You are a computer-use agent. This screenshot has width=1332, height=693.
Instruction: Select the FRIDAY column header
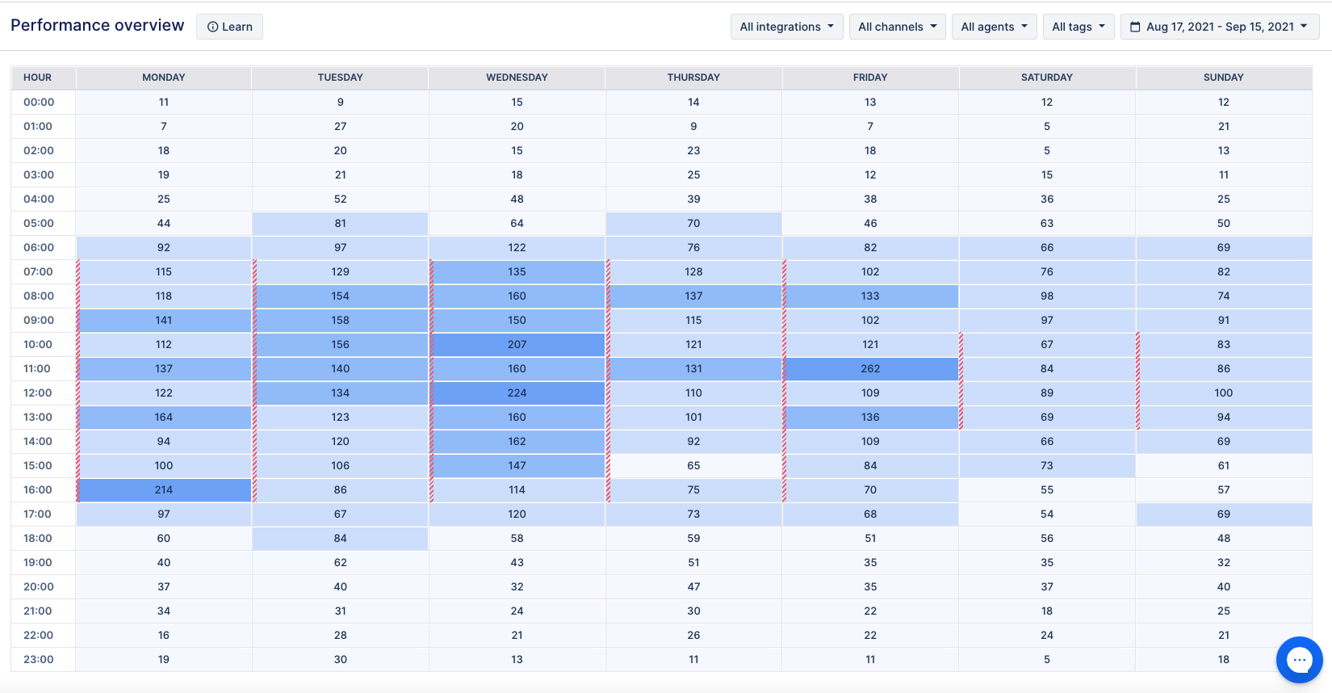870,78
